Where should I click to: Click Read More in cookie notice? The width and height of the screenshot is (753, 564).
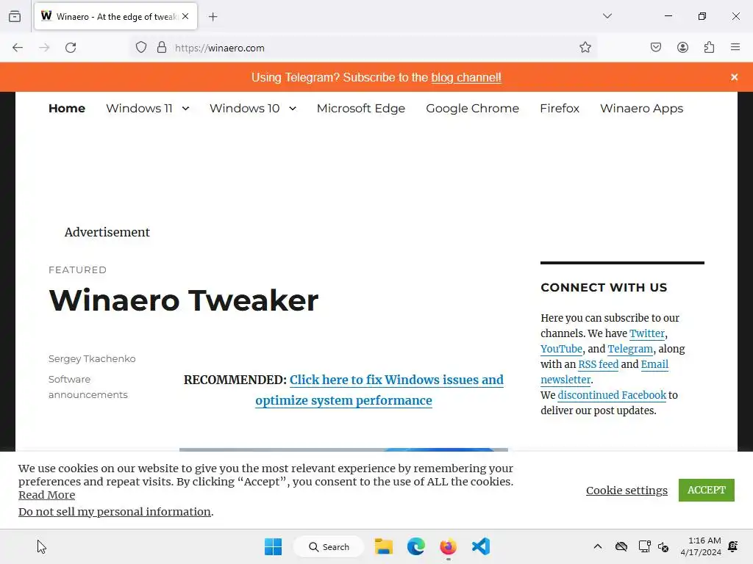point(46,495)
